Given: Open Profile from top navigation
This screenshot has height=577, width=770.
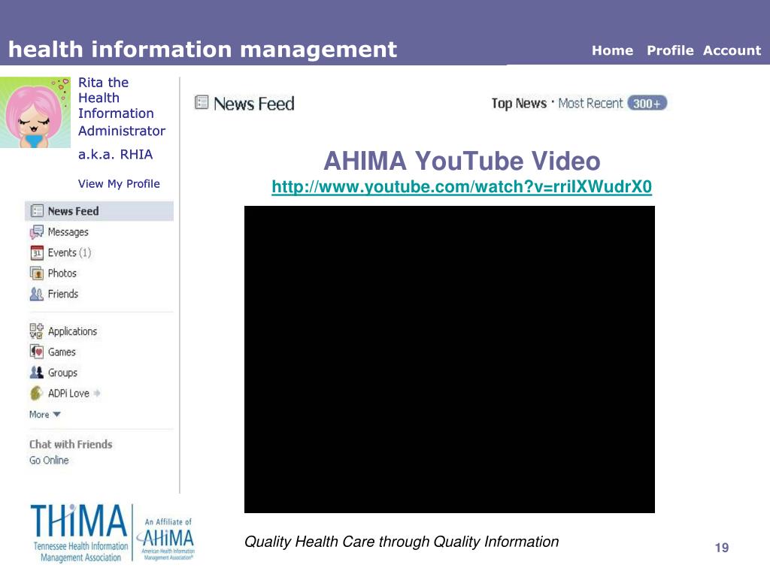Looking at the screenshot, I should 670,50.
